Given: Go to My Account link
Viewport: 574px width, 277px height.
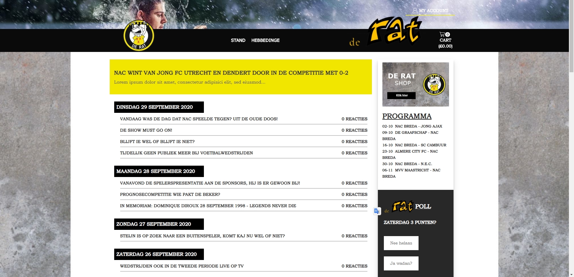Looking at the screenshot, I should (x=433, y=10).
